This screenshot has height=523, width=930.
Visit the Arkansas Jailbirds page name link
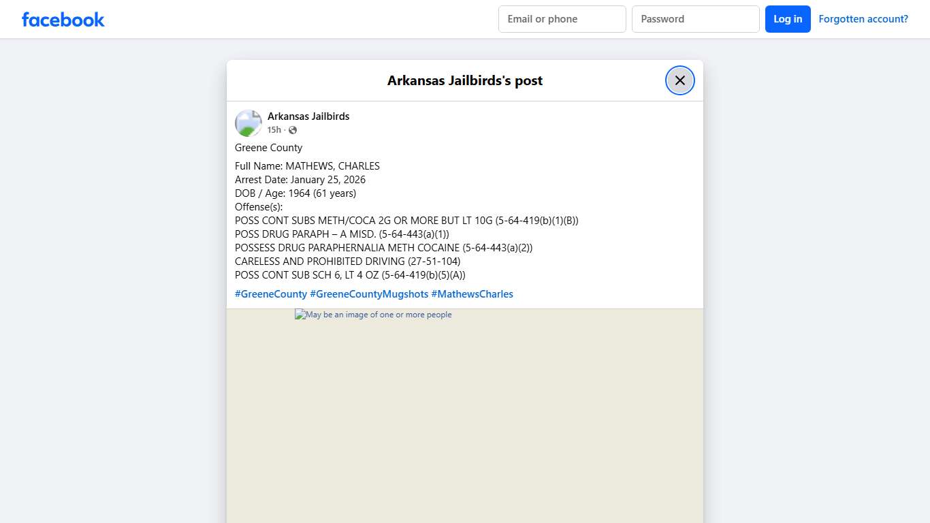[x=308, y=116]
